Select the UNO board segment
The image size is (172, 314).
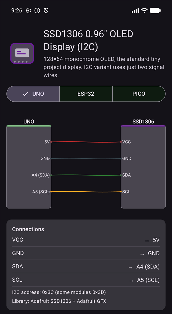pyautogui.click(x=33, y=94)
